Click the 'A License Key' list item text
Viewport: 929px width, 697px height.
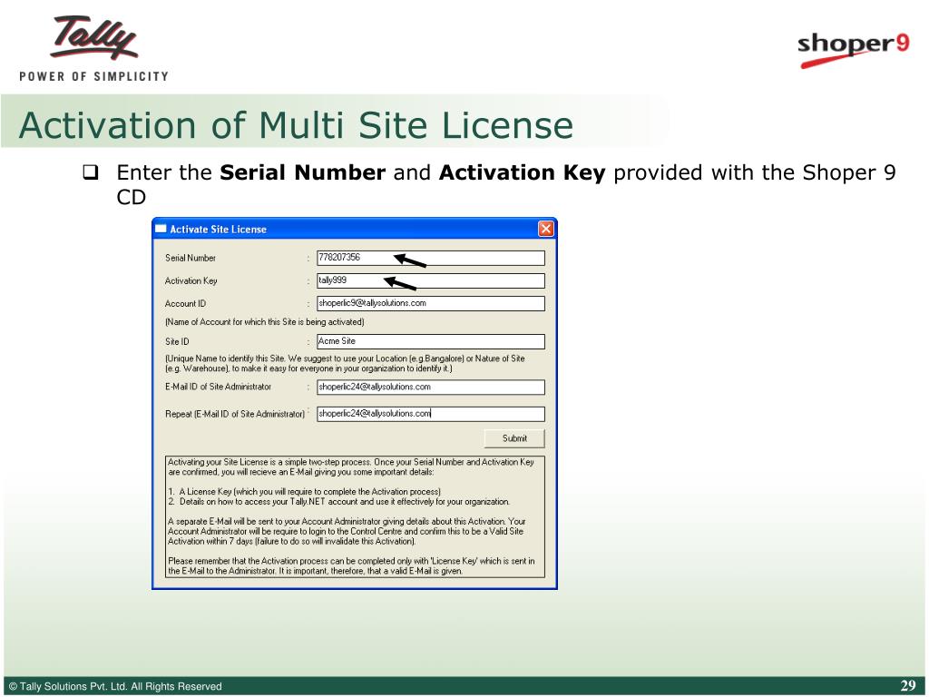click(304, 491)
